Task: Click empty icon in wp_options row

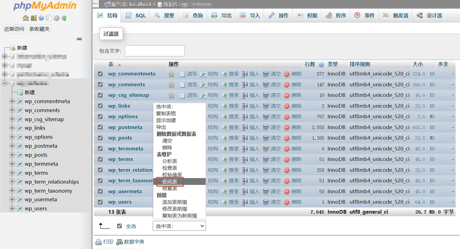Action: point(266,117)
